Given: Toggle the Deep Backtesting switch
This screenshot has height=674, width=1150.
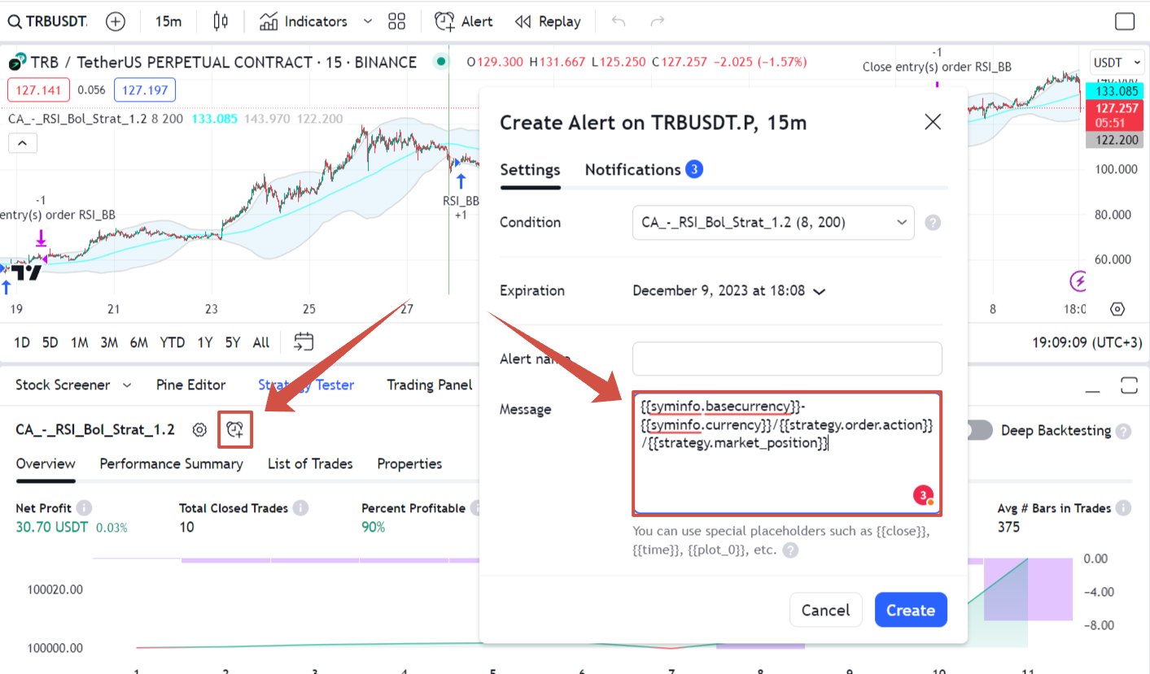Looking at the screenshot, I should tap(979, 430).
